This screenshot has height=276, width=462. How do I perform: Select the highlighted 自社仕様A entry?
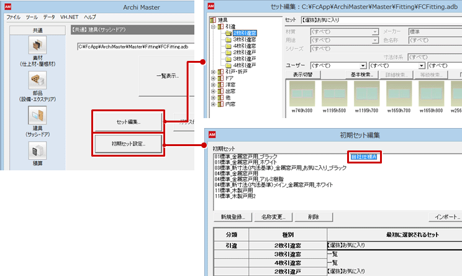click(x=364, y=157)
